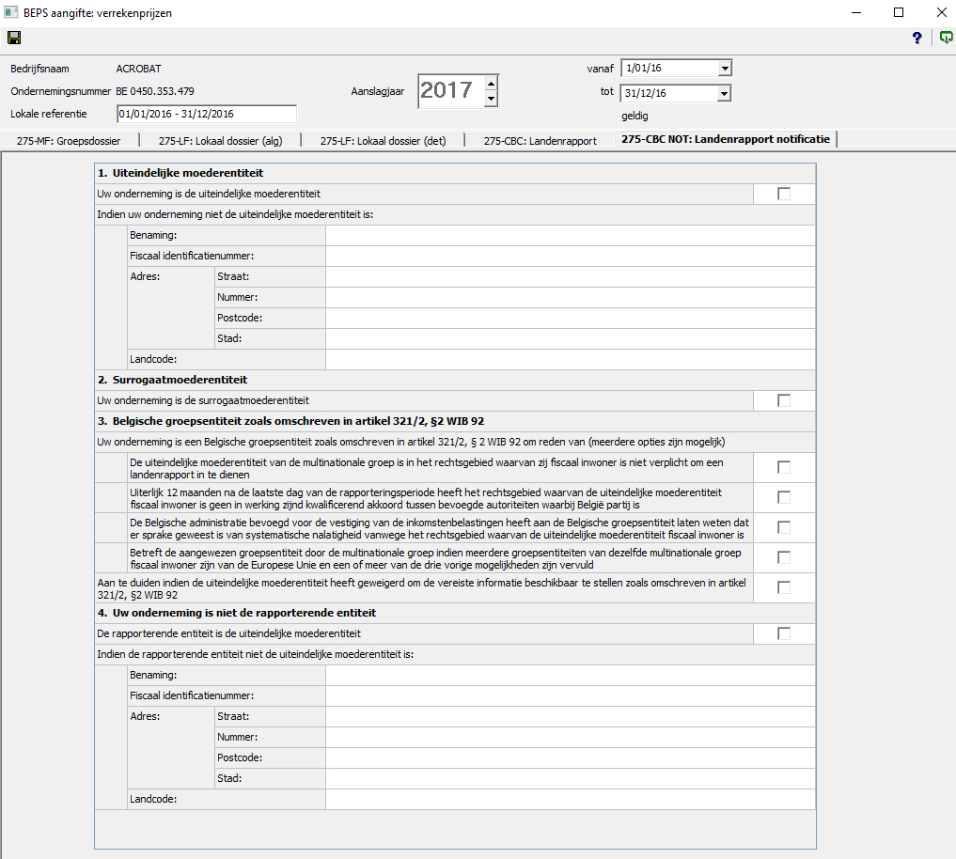Click heading '3. Belgische groepsentiteit zoals omschreven'
The width and height of the screenshot is (956, 859).
coord(290,421)
